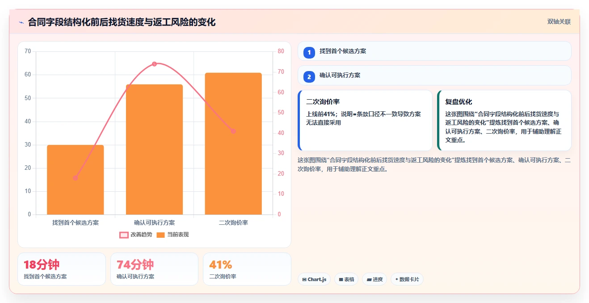
Task: Click the line point at 18 on first bar
Action: [76, 178]
